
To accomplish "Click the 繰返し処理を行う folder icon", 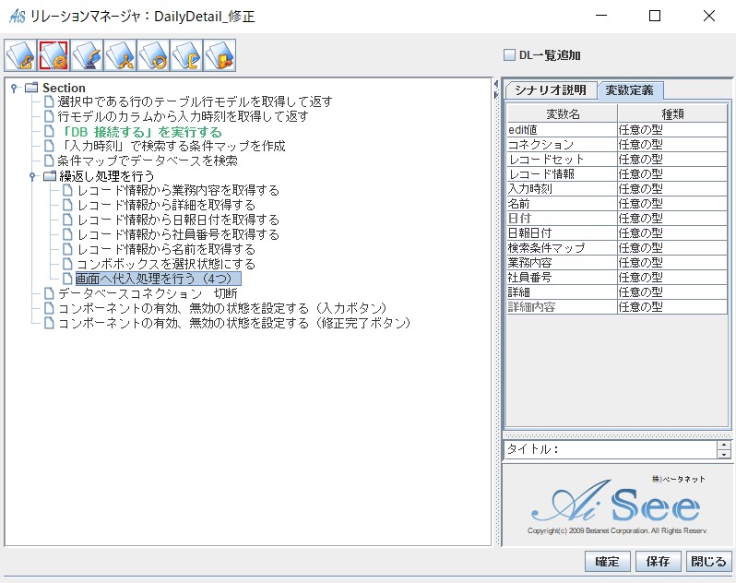I will click(49, 176).
